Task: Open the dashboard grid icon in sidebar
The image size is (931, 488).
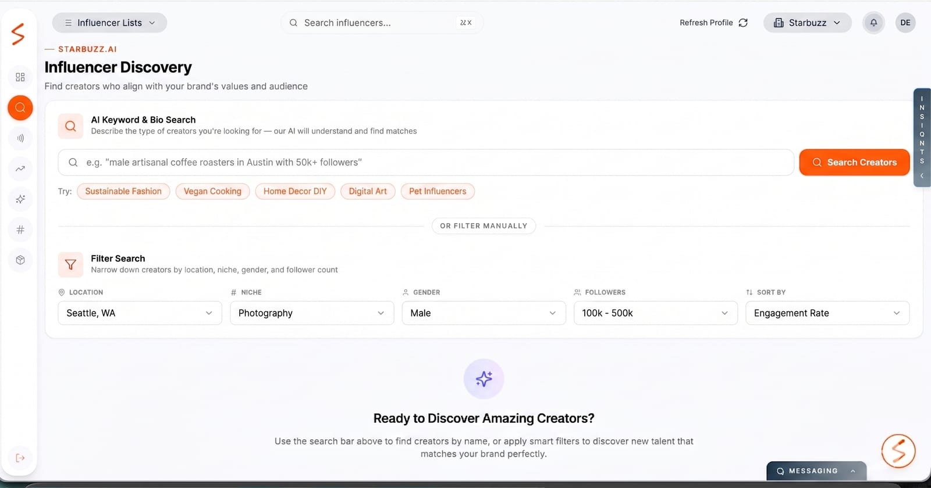Action: pyautogui.click(x=20, y=77)
